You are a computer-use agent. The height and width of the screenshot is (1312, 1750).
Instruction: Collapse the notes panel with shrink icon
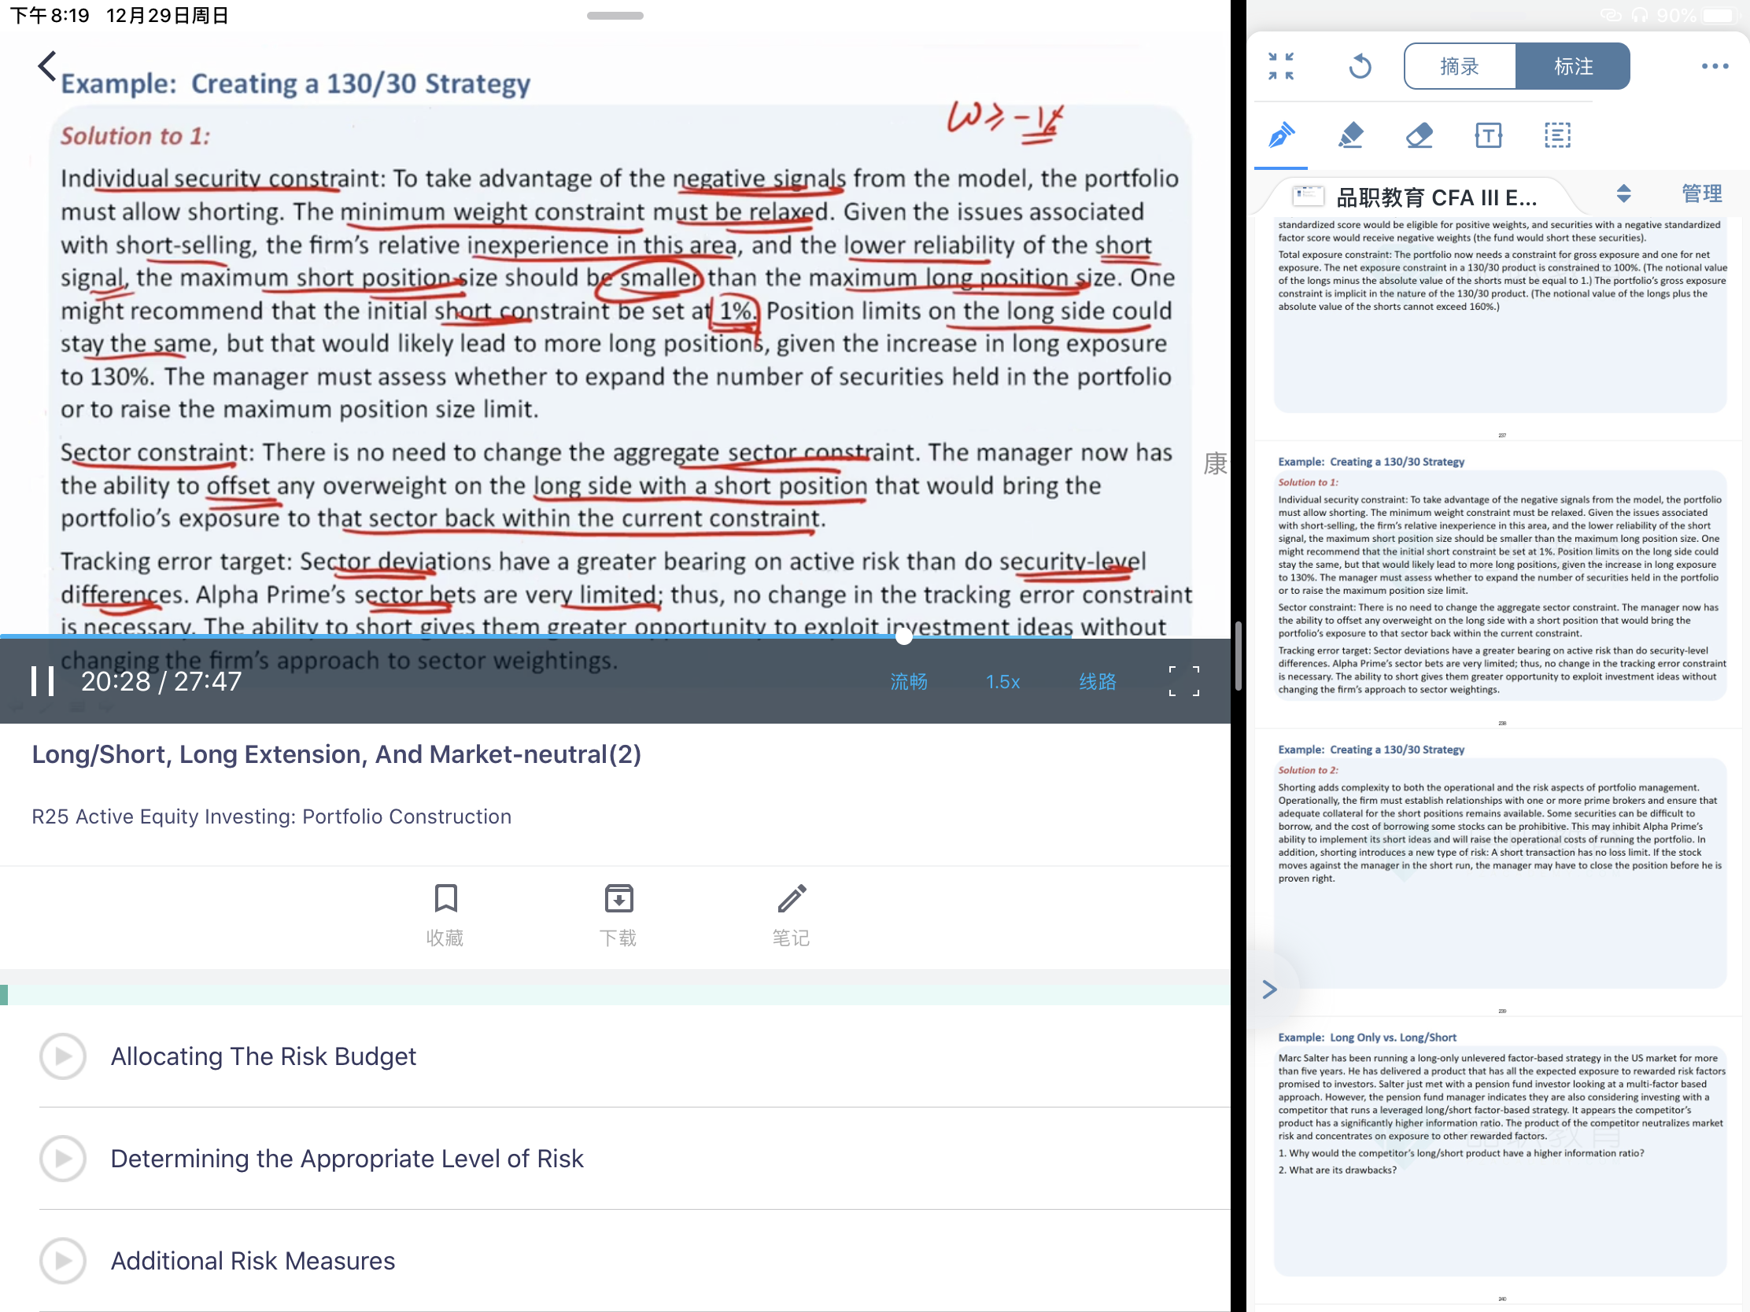pos(1281,66)
